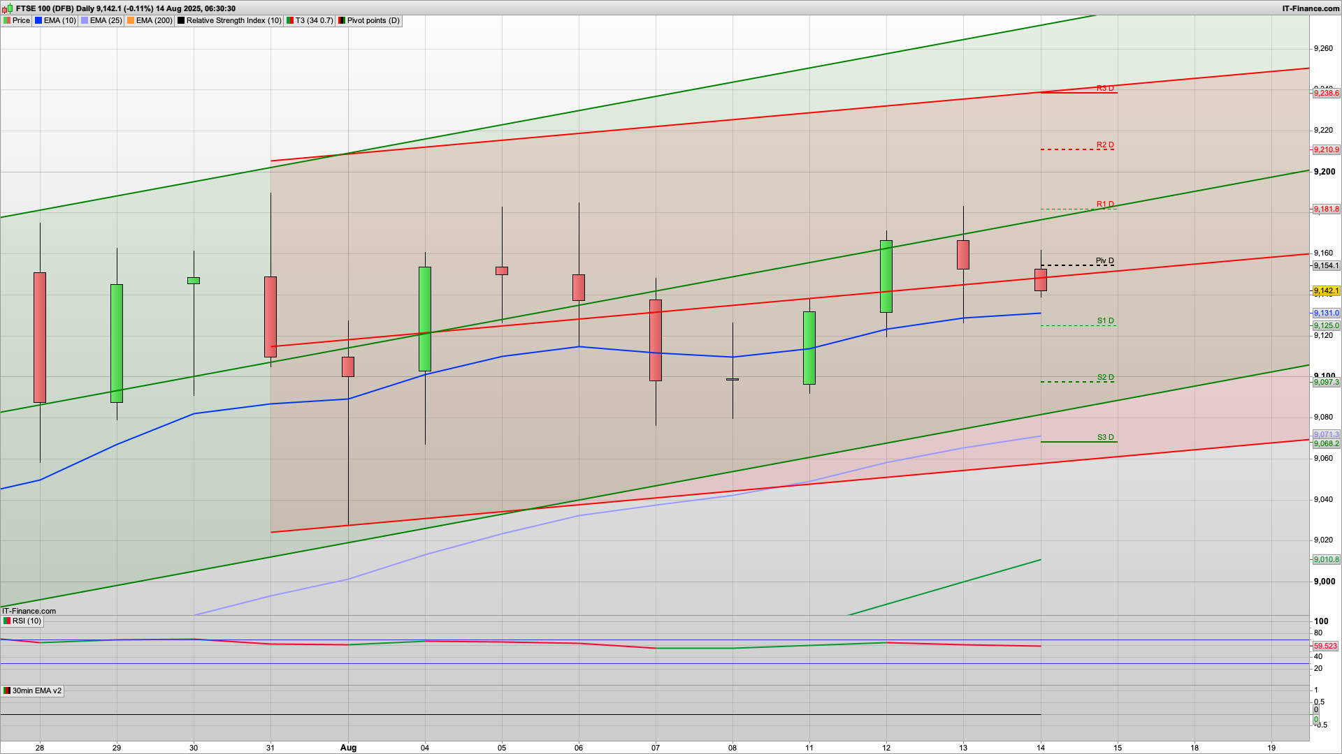Click the Aug marker on the date axis

click(348, 747)
